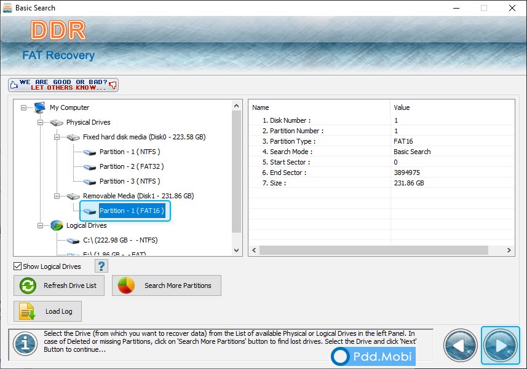This screenshot has width=527, height=369.
Task: Collapse the Logical Drives node
Action: [x=41, y=226]
